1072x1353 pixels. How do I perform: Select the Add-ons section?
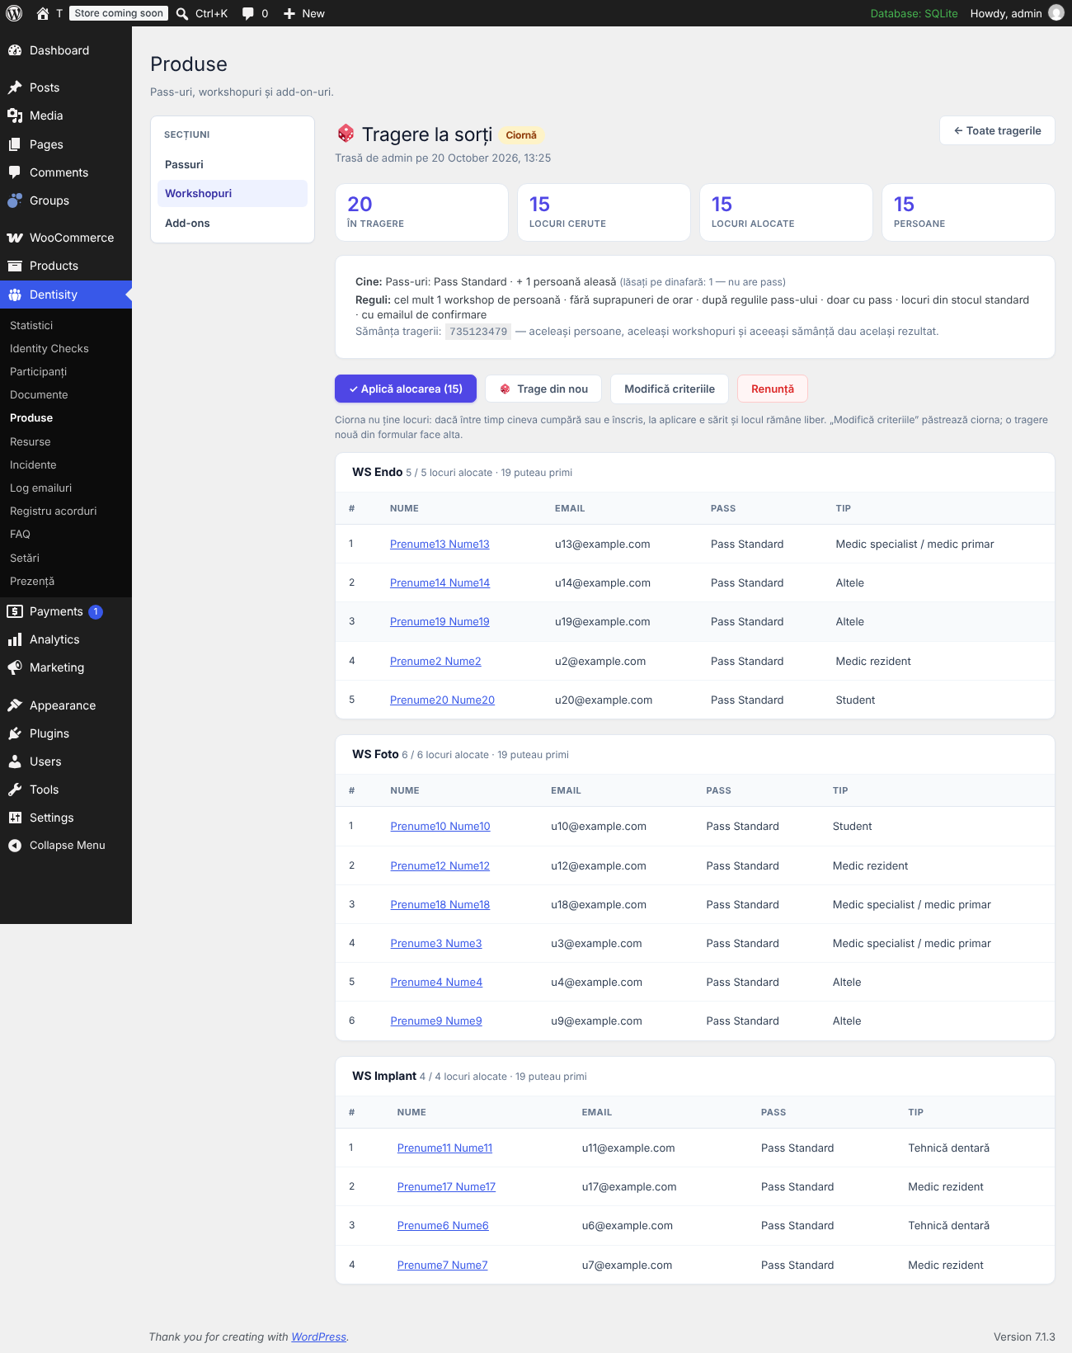233,223
